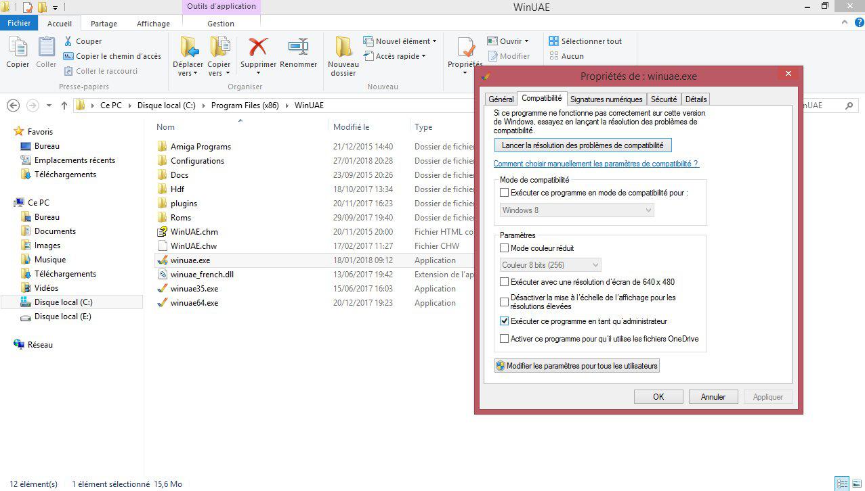
Task: Sort files by the Nom column header
Action: 165,127
